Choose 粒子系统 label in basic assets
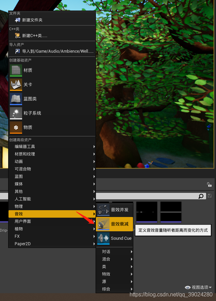Image resolution: width=216 pixels, height=301 pixels. pyautogui.click(x=32, y=113)
